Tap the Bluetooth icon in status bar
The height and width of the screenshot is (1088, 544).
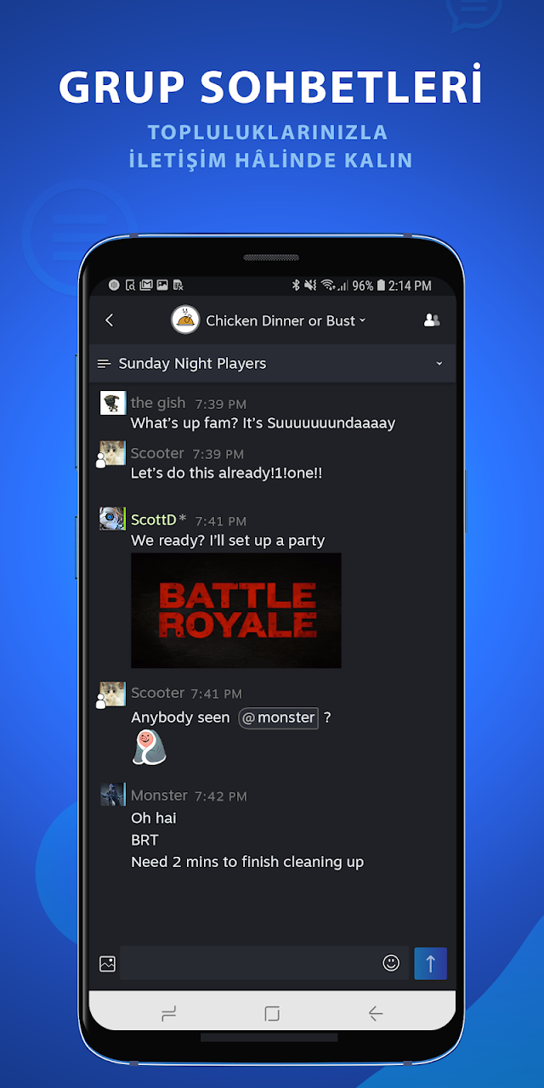(297, 286)
